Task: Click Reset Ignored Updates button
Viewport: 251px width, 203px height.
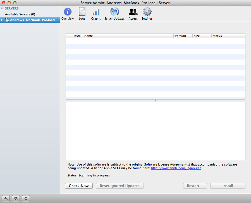Action: [120, 186]
